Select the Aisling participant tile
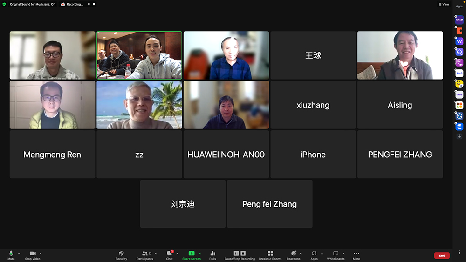Image resolution: width=466 pixels, height=262 pixels. click(400, 105)
